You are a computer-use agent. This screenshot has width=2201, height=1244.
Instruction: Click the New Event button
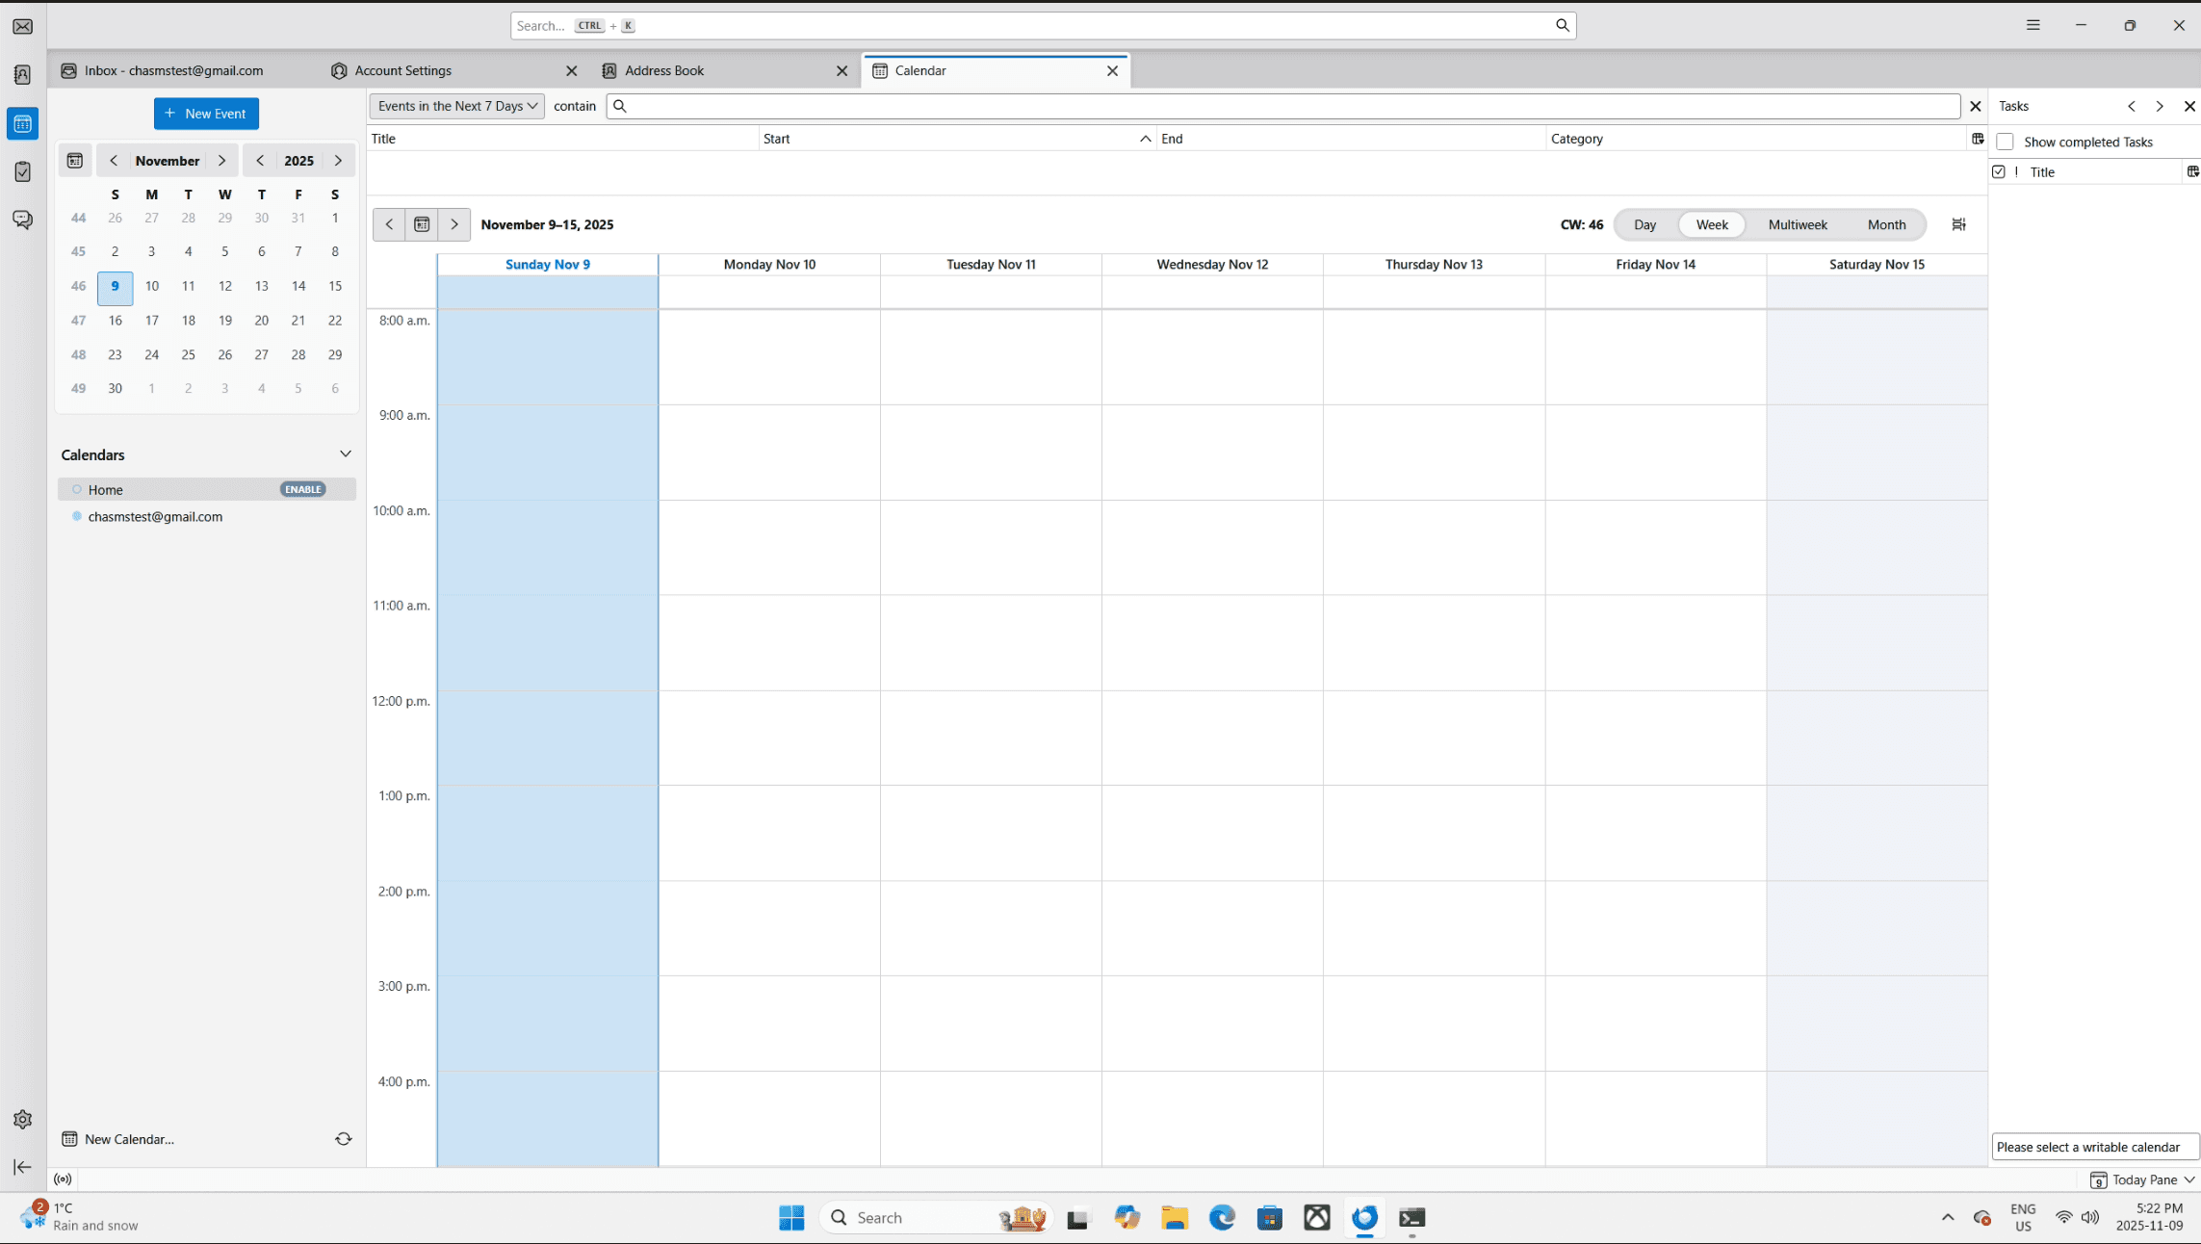(206, 114)
